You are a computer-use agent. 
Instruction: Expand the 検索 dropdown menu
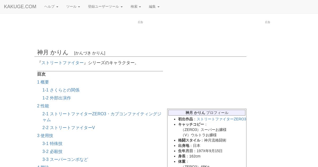(136, 7)
